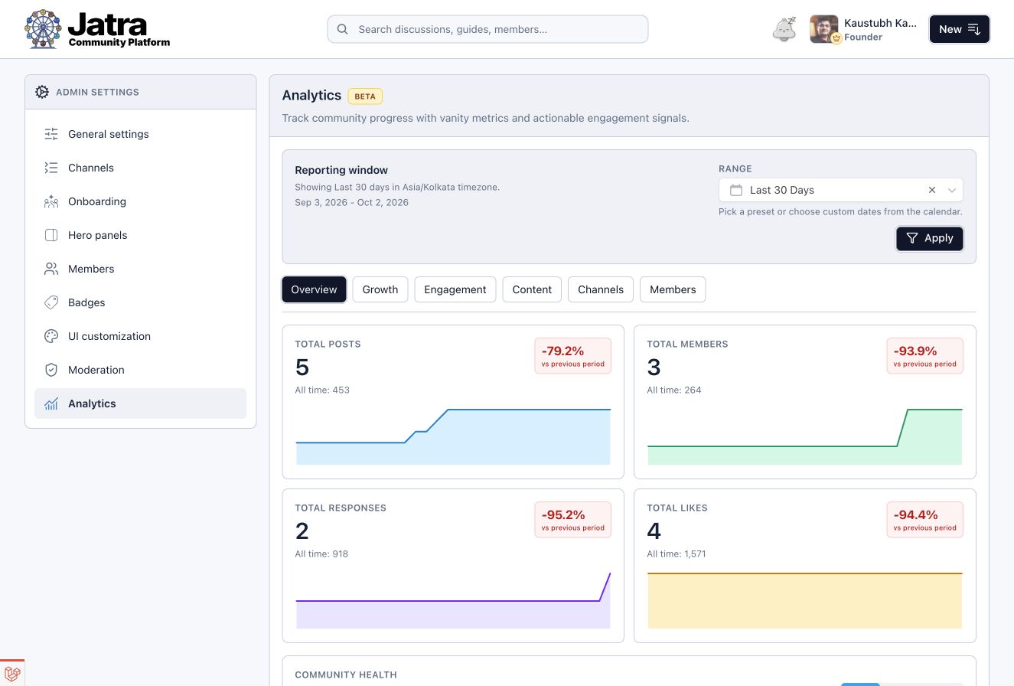This screenshot has width=1014, height=686.
Task: Open the Last 30 Days range picker
Action: (x=840, y=190)
